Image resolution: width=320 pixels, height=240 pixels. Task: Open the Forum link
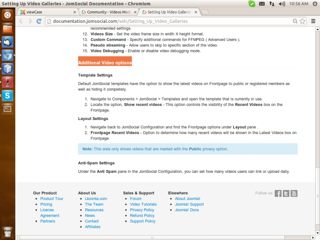pyautogui.click(x=136, y=198)
